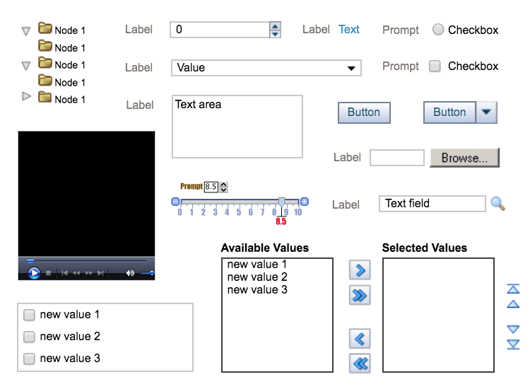The height and width of the screenshot is (389, 530).
Task: Check the 'new value 3' checkbox
Action: click(29, 359)
